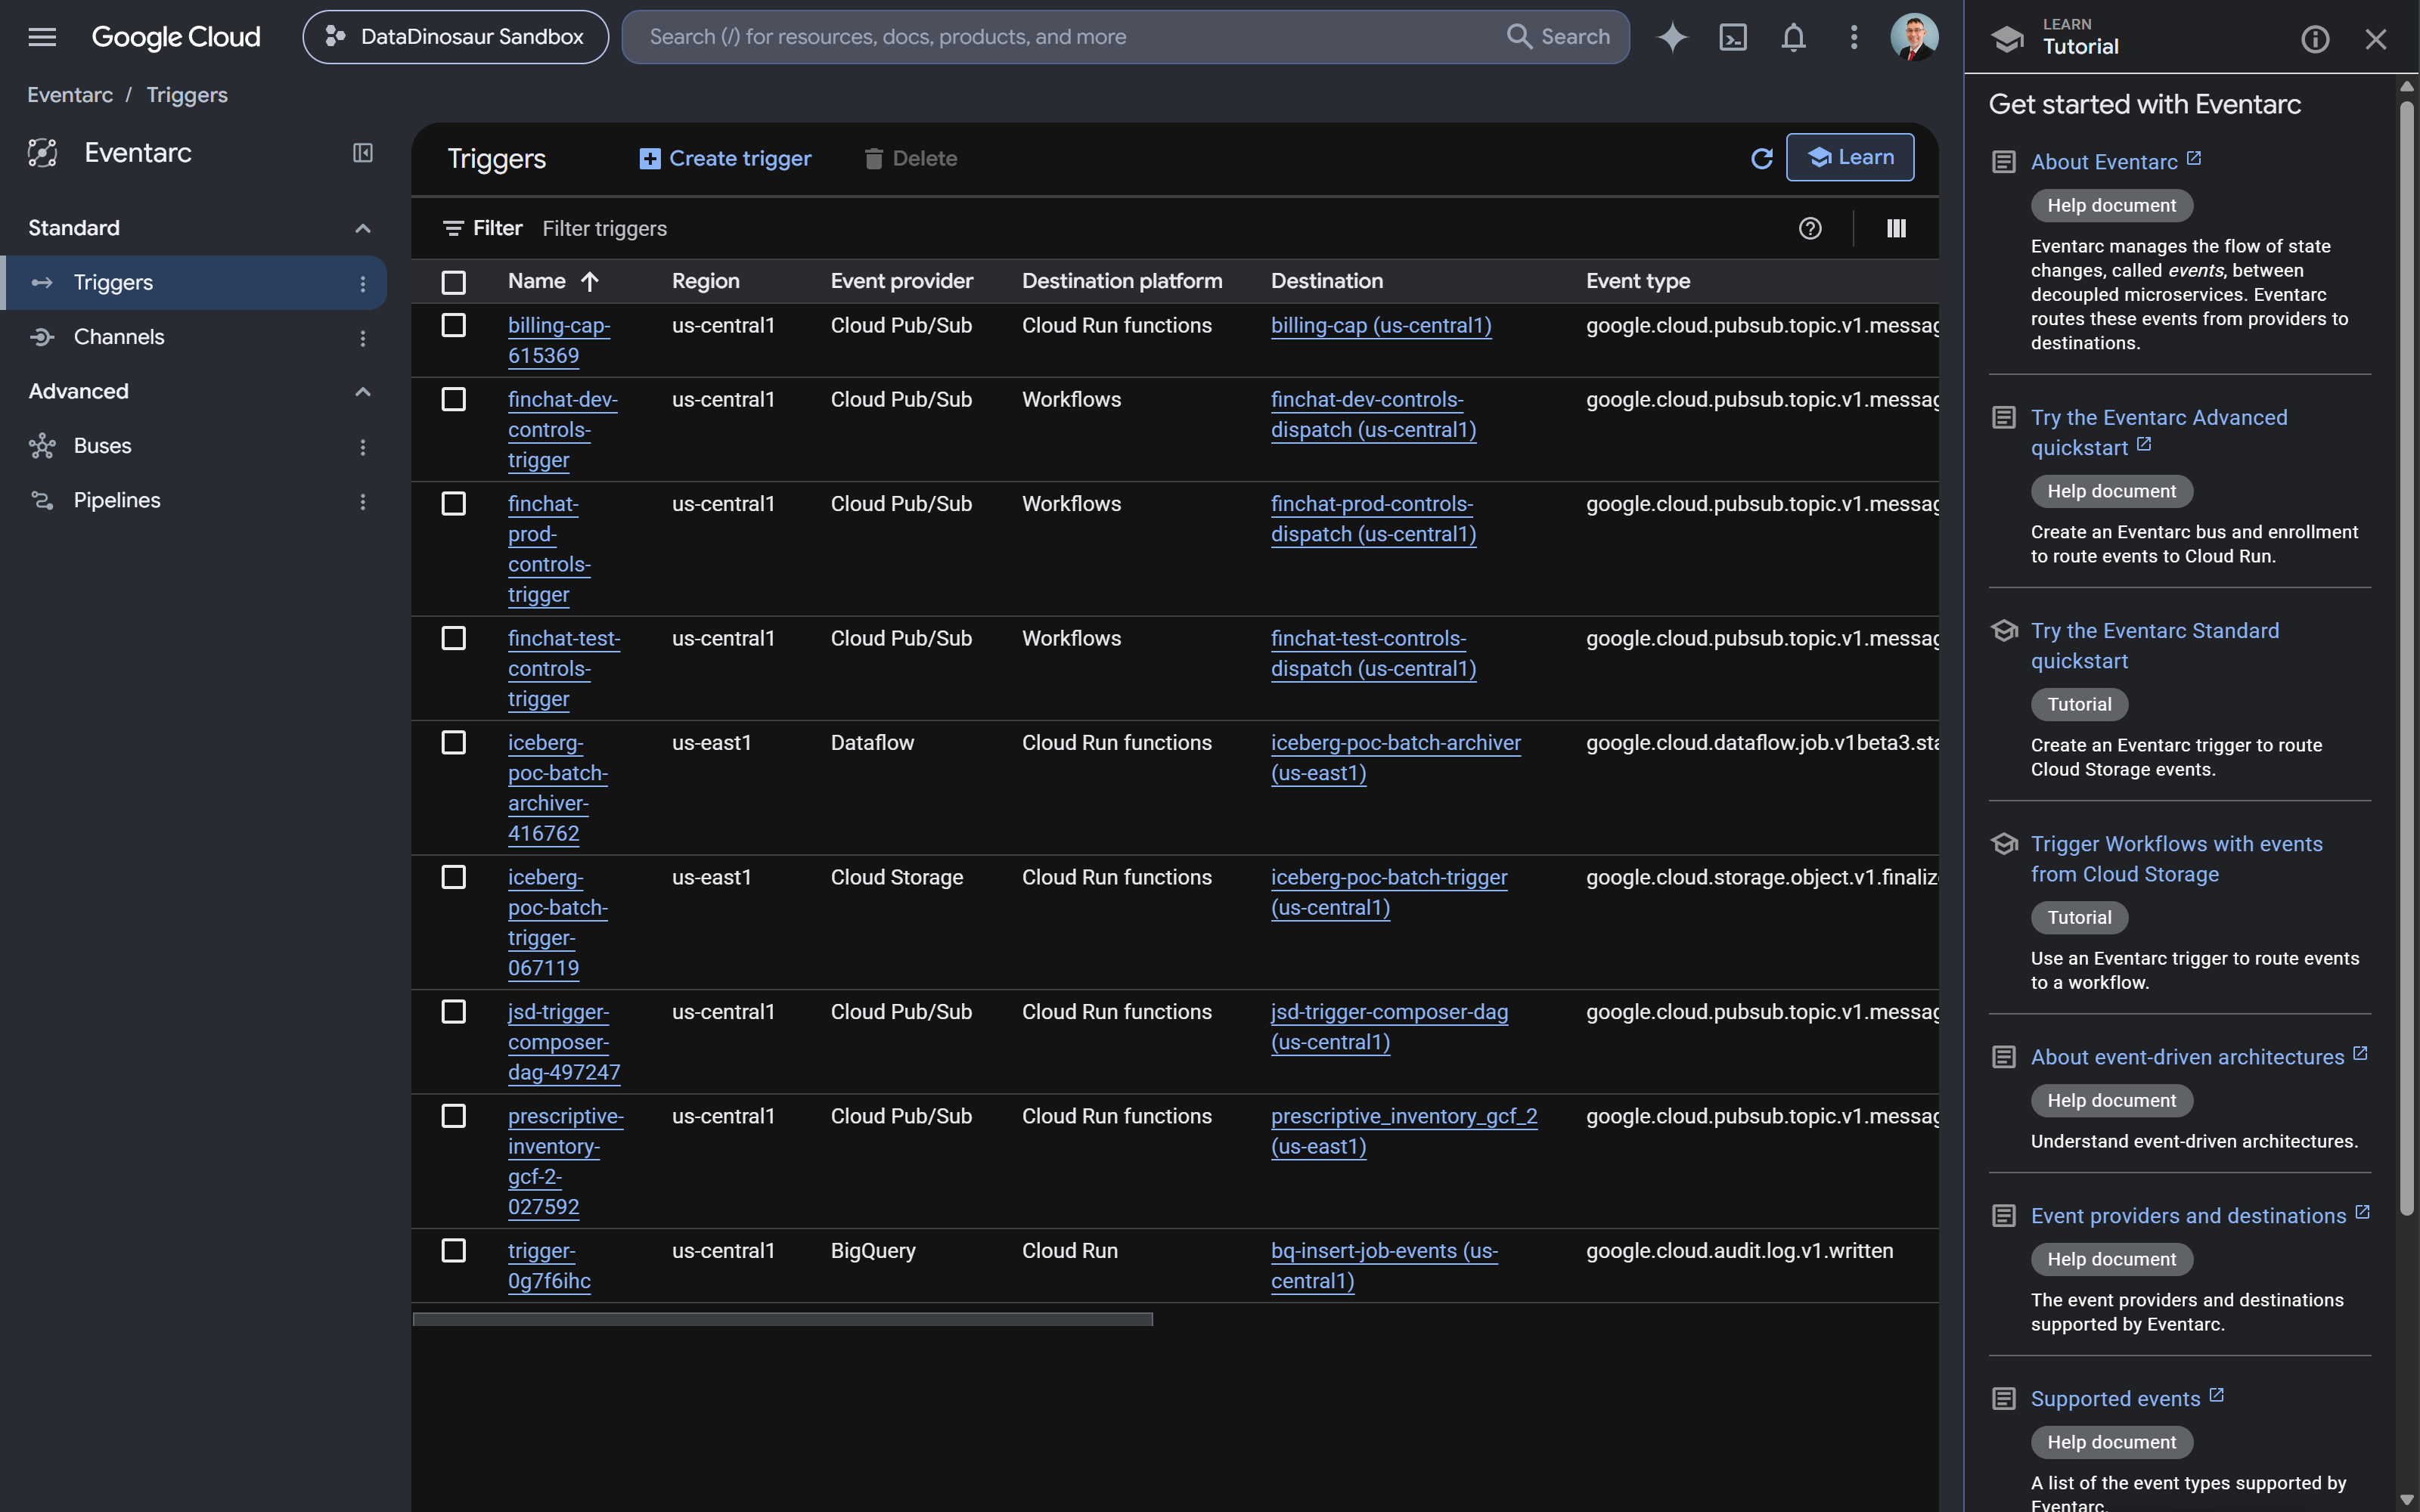The height and width of the screenshot is (1512, 2420).
Task: Open the Buses item three-dot menu
Action: [x=363, y=447]
